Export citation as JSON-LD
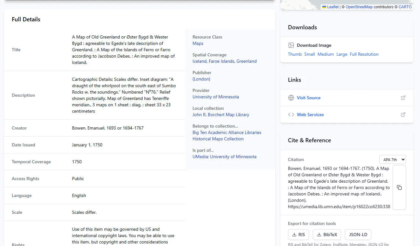This screenshot has height=246, width=420. pyautogui.click(x=358, y=235)
